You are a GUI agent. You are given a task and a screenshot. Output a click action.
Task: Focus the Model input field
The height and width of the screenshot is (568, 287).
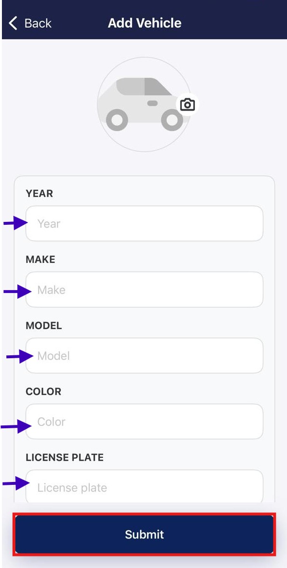click(144, 356)
